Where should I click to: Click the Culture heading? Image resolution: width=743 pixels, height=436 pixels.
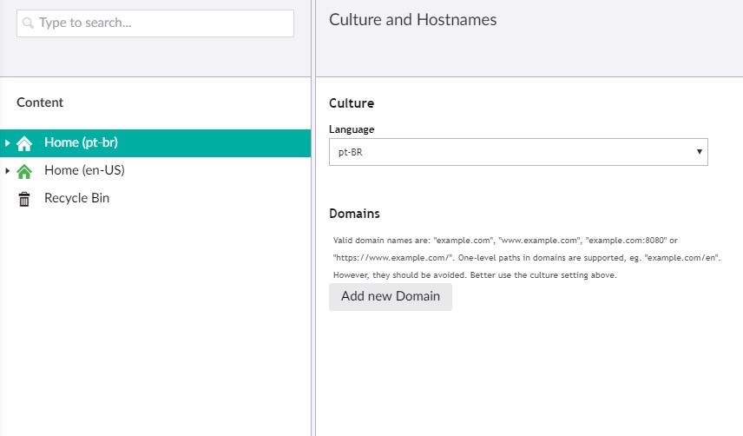[x=352, y=103]
